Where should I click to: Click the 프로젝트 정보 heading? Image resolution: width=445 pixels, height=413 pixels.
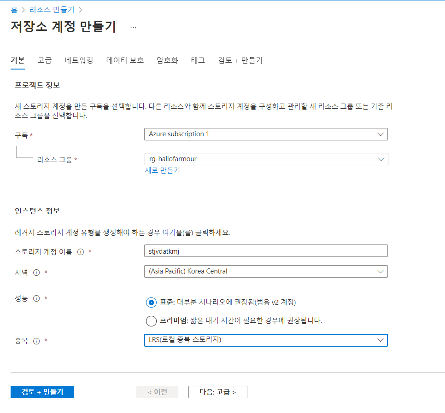37,85
